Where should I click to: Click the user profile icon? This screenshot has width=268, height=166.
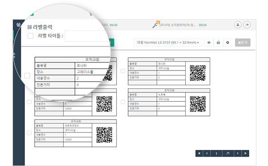(238, 25)
